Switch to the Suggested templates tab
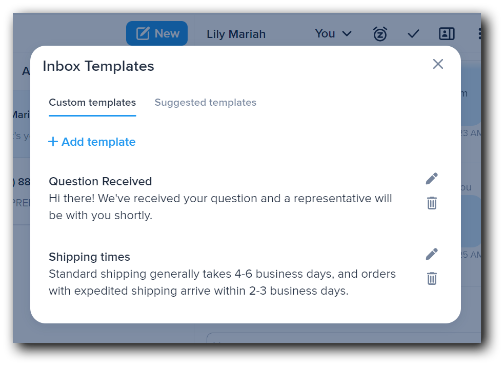Screen dimensions: 504x366 (205, 102)
